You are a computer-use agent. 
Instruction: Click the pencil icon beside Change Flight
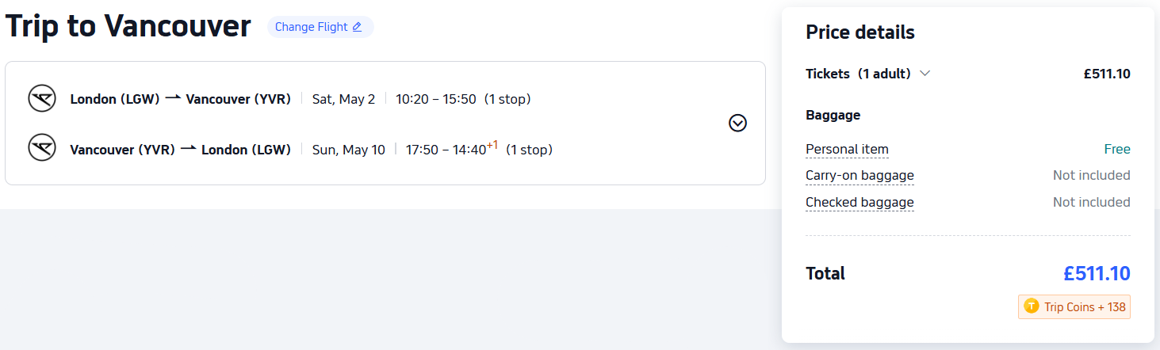[x=357, y=27]
